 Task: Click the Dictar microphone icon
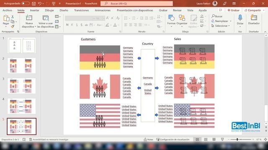pos(240,17)
